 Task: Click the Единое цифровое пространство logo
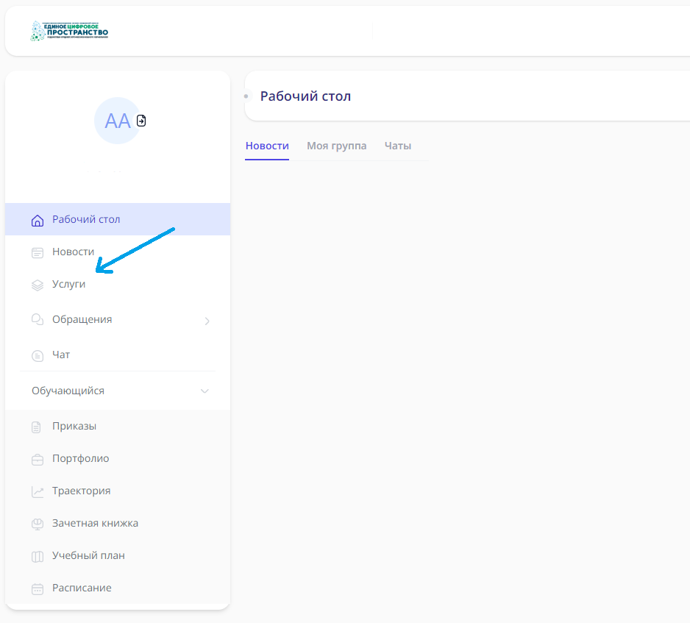70,30
